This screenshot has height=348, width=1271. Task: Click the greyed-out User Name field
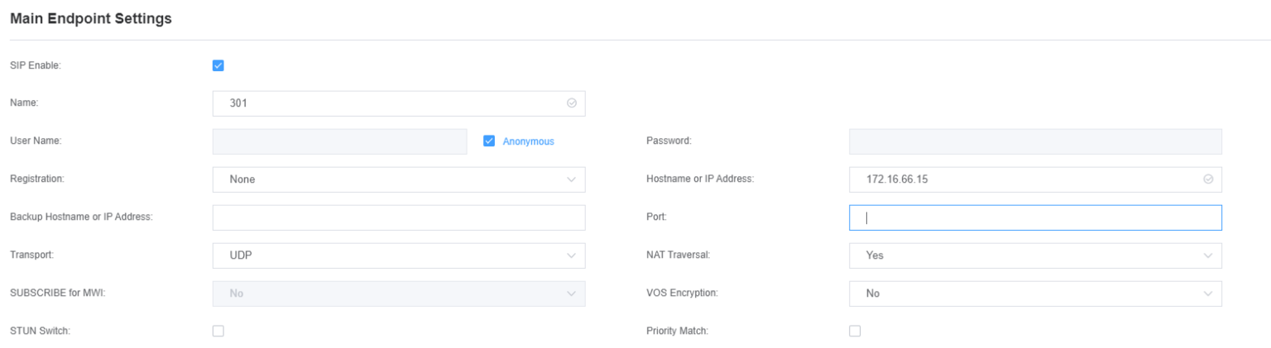point(339,141)
